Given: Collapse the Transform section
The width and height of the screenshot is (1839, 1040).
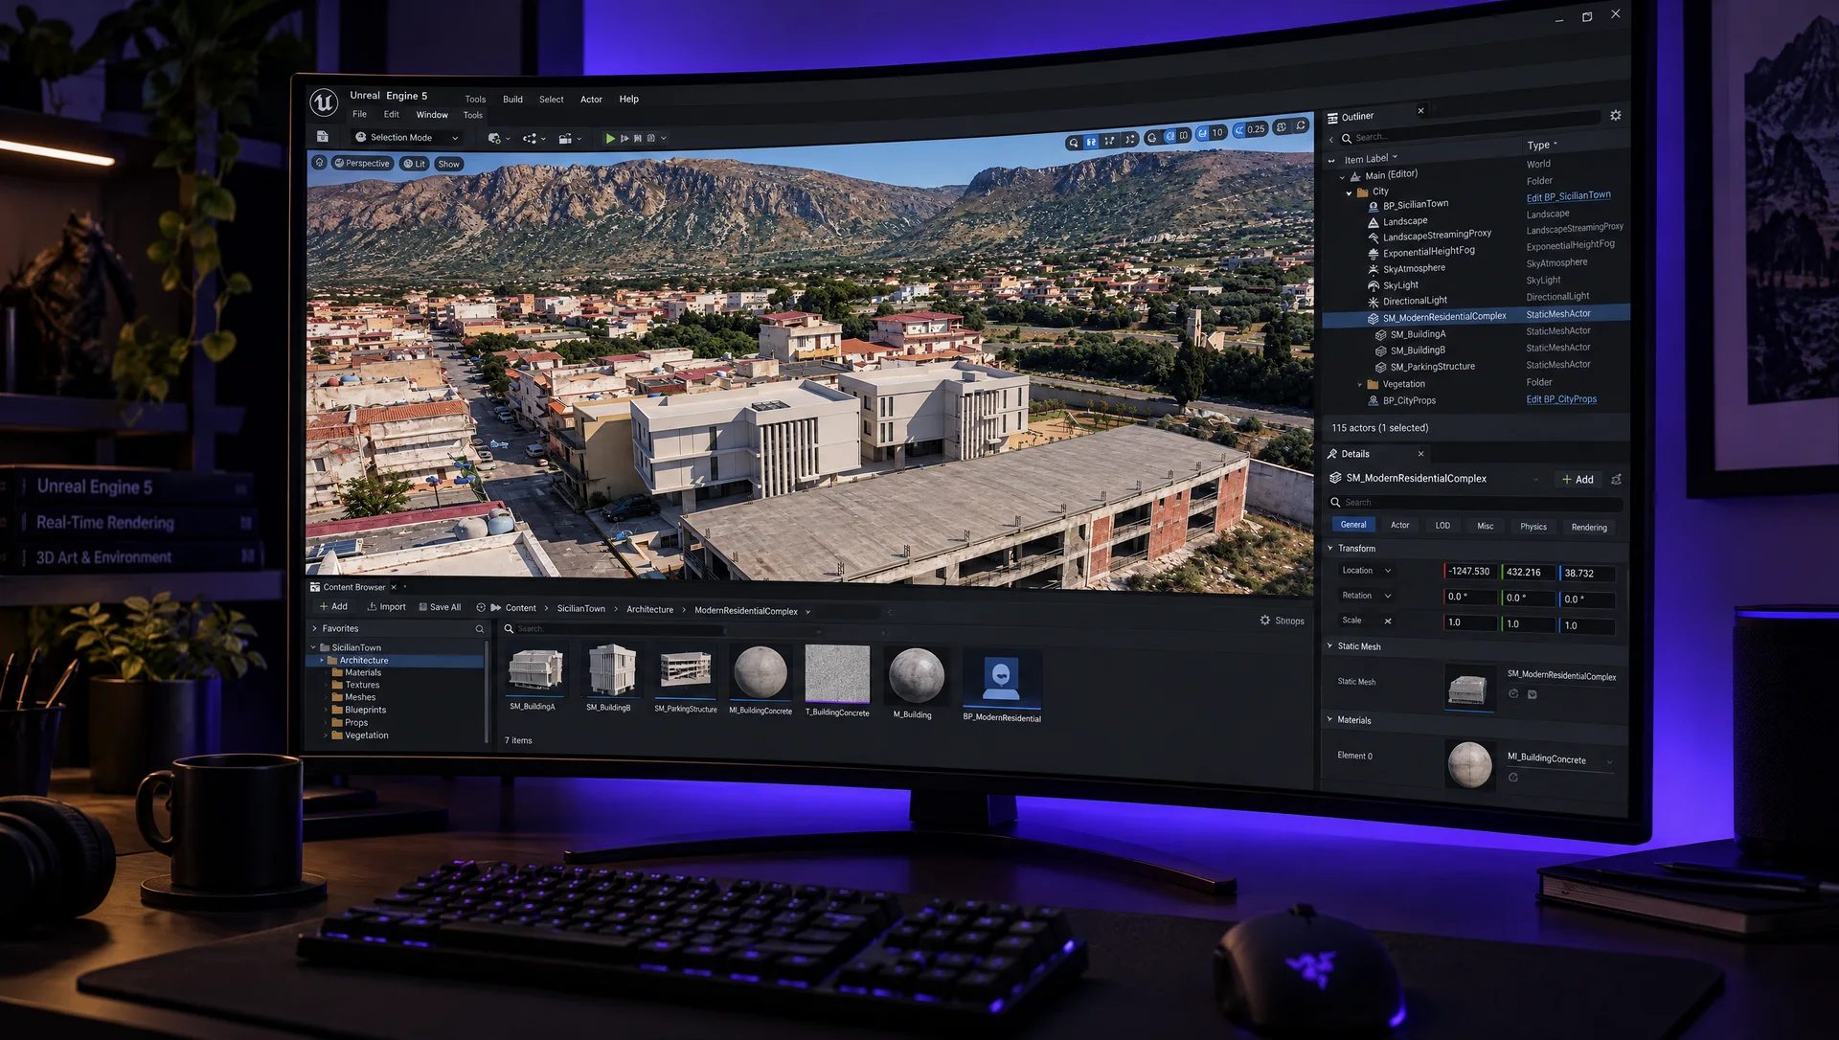Looking at the screenshot, I should 1330,548.
